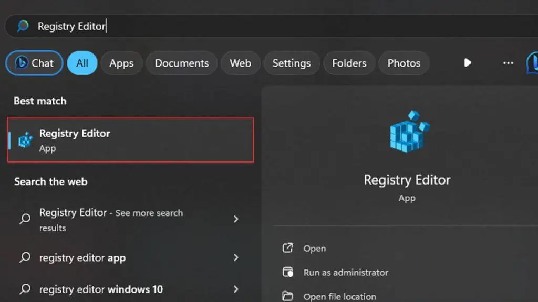
Task: Switch to the Chat tab
Action: click(x=34, y=63)
